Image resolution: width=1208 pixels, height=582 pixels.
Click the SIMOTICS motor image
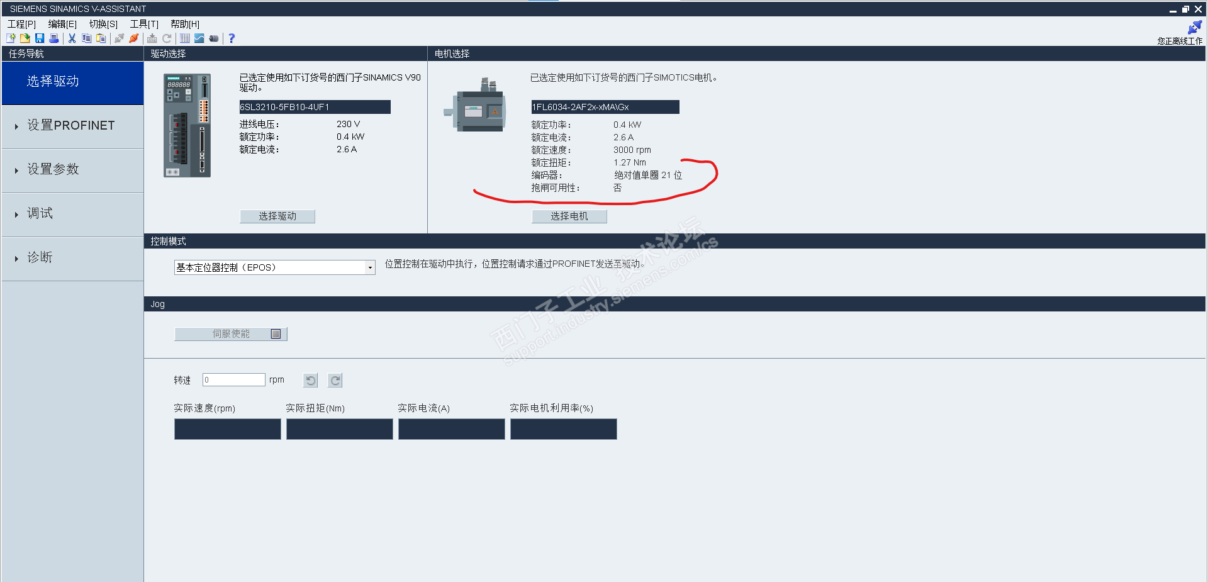tap(474, 104)
